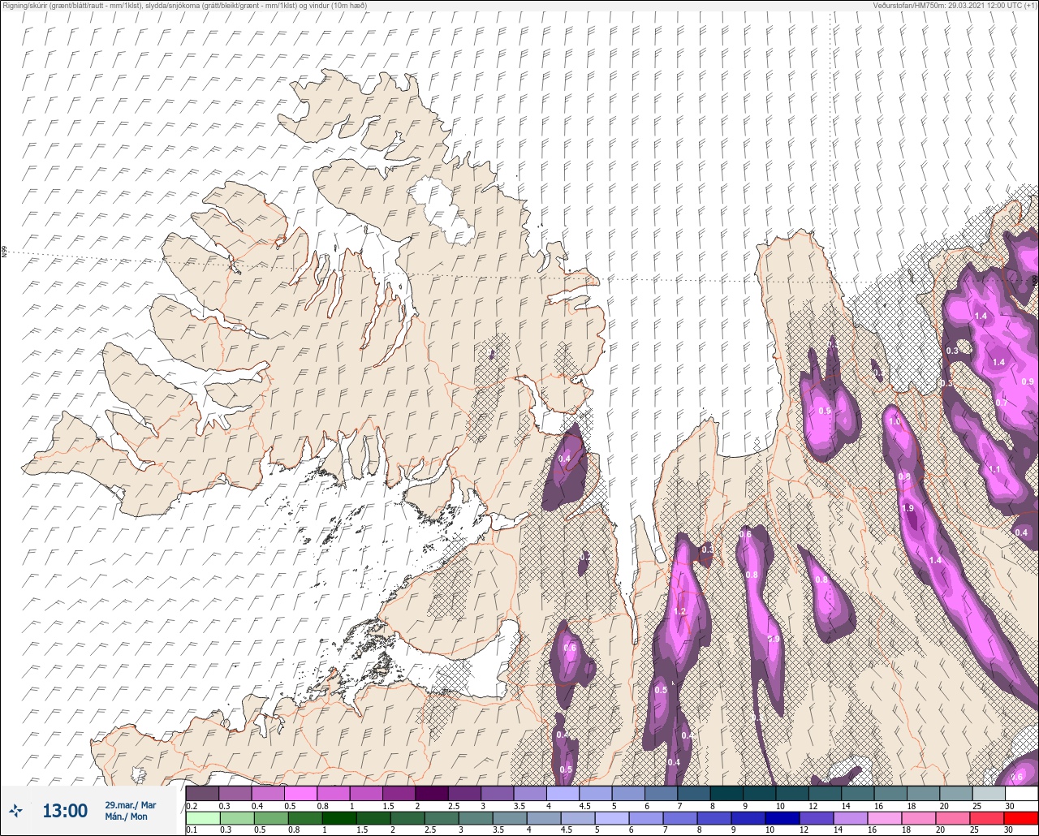Click the 0.7 snowfall value on the map

click(1001, 403)
